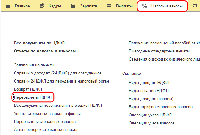Click the documents icon right of Налоги и взносы
The height and width of the screenshot is (135, 200).
(x=195, y=6)
